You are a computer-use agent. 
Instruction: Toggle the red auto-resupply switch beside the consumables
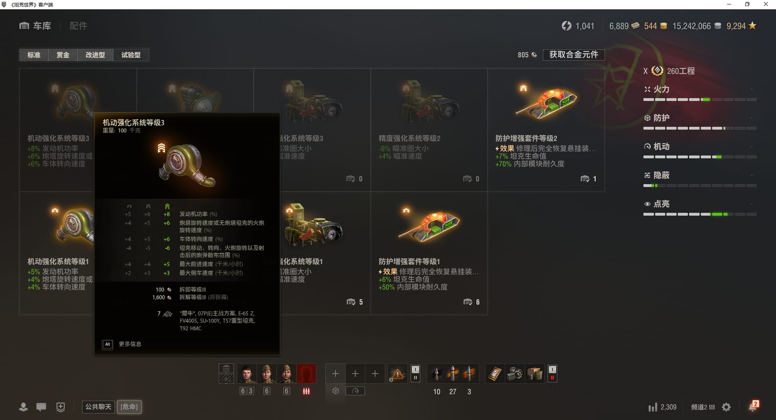(x=552, y=374)
